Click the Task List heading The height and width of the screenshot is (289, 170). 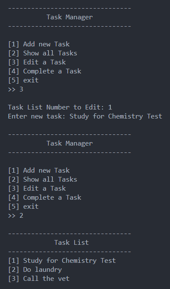(71, 243)
